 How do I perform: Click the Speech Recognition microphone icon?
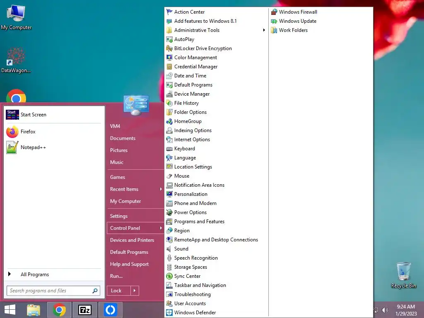point(169,258)
